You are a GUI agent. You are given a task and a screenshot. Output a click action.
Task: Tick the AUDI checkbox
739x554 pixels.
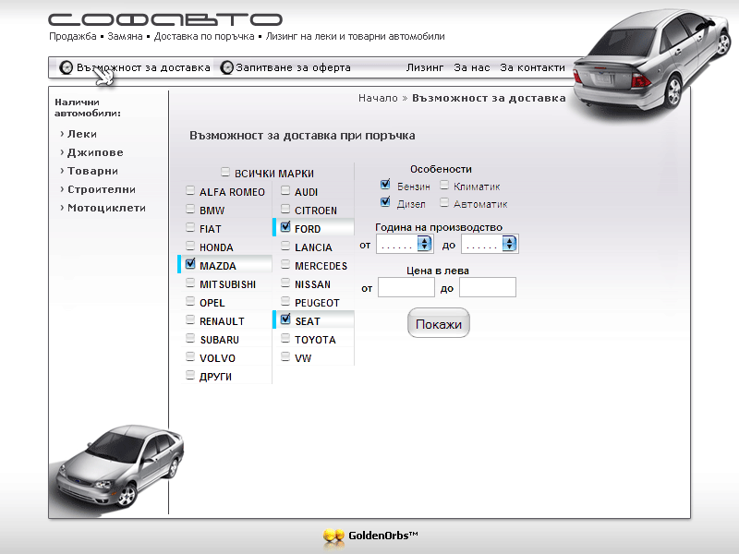(285, 190)
